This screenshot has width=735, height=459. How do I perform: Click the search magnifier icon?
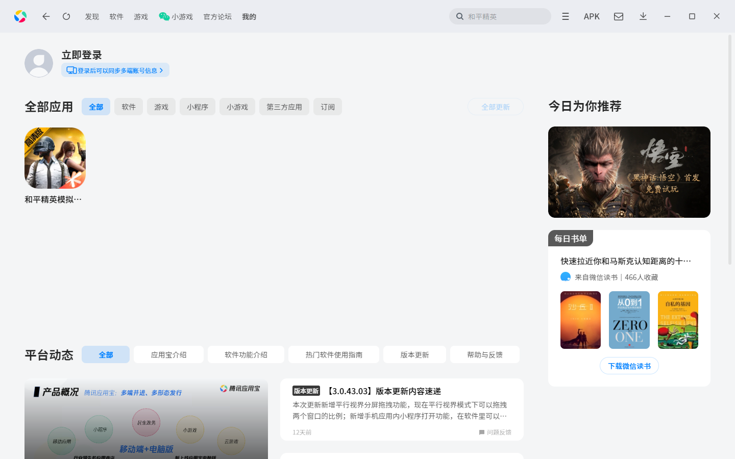460,16
